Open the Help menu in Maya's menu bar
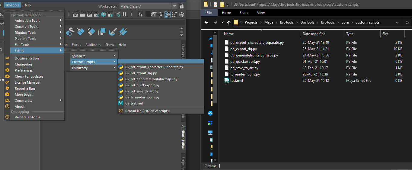 [x=27, y=5]
